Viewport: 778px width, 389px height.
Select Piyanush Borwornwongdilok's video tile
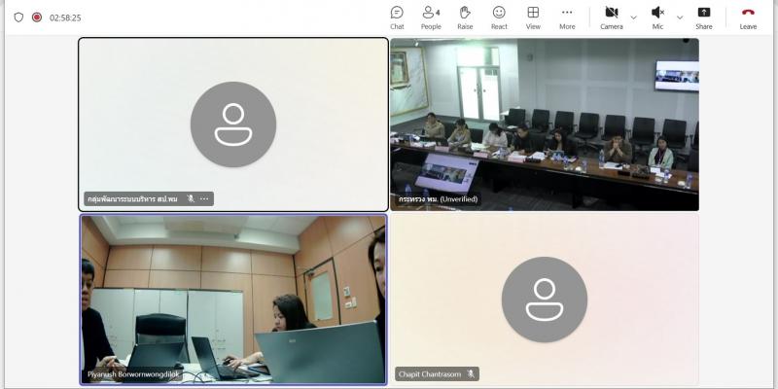tap(233, 300)
